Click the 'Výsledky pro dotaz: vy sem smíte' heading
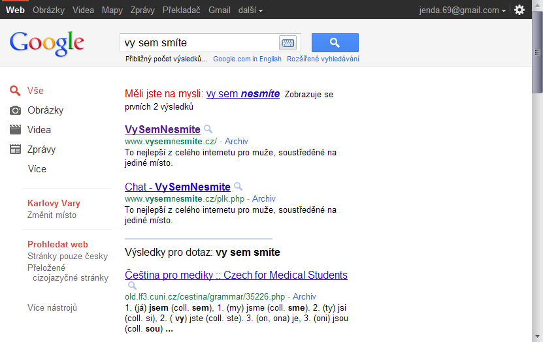543x342 pixels. click(203, 253)
